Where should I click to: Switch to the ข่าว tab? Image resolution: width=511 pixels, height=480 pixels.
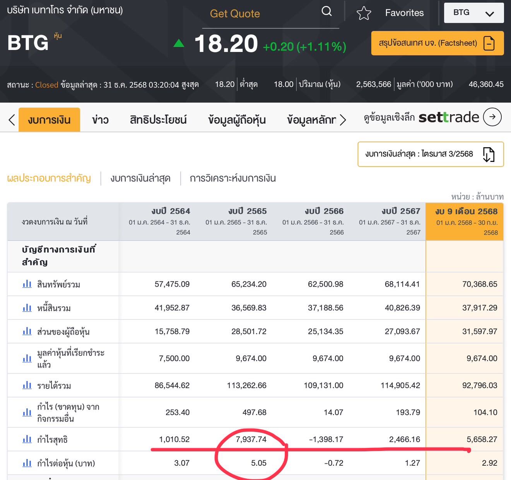point(100,120)
